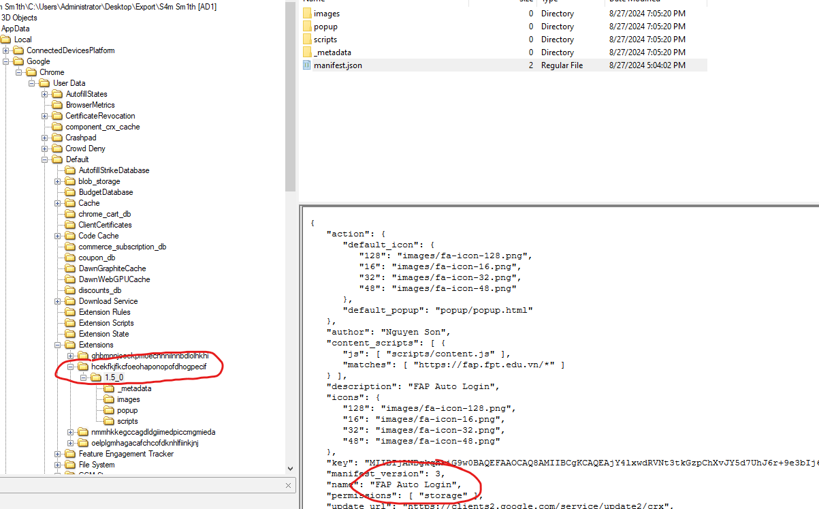Select DawnWebGPUCache in the tree
Screen dimensions: 819x509
[114, 279]
